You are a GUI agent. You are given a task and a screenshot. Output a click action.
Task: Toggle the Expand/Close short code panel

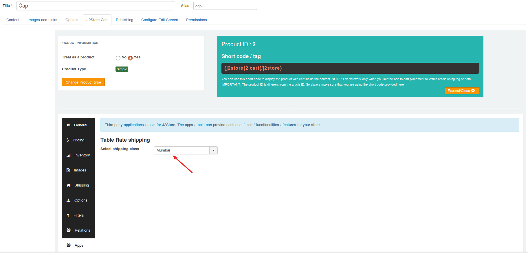click(461, 91)
